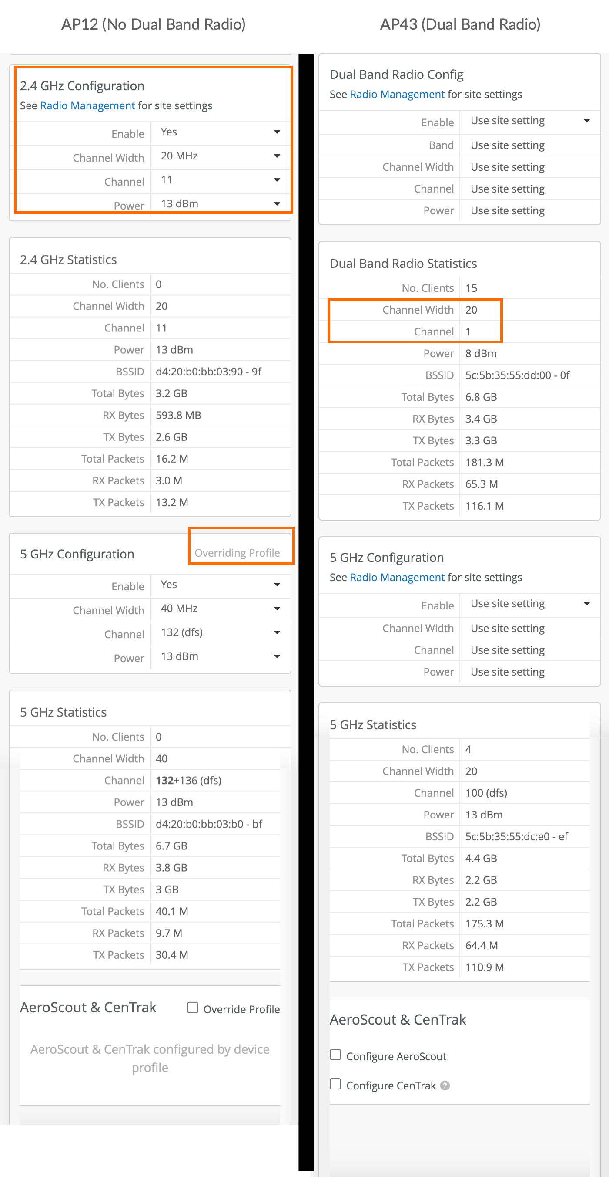Open the 2.4 GHz Power 13 dBm dropdown
The width and height of the screenshot is (609, 1177).
point(220,203)
